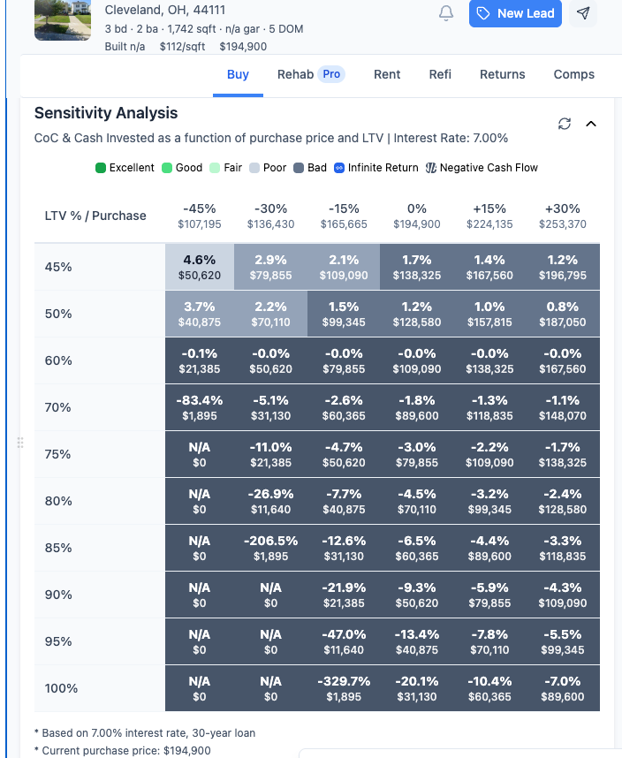Image resolution: width=622 pixels, height=758 pixels.
Task: Click the -329.7% cell in 100% row
Action: (x=344, y=688)
